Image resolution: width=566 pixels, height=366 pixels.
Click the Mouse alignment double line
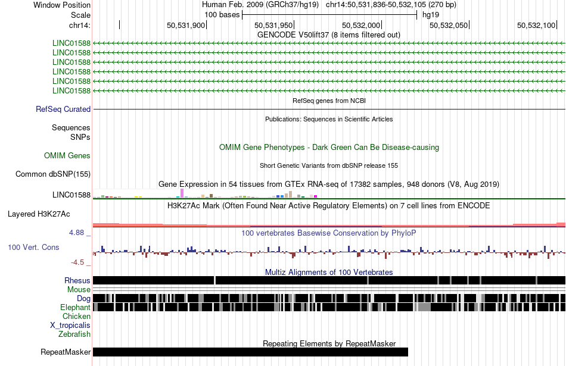pyautogui.click(x=329, y=289)
